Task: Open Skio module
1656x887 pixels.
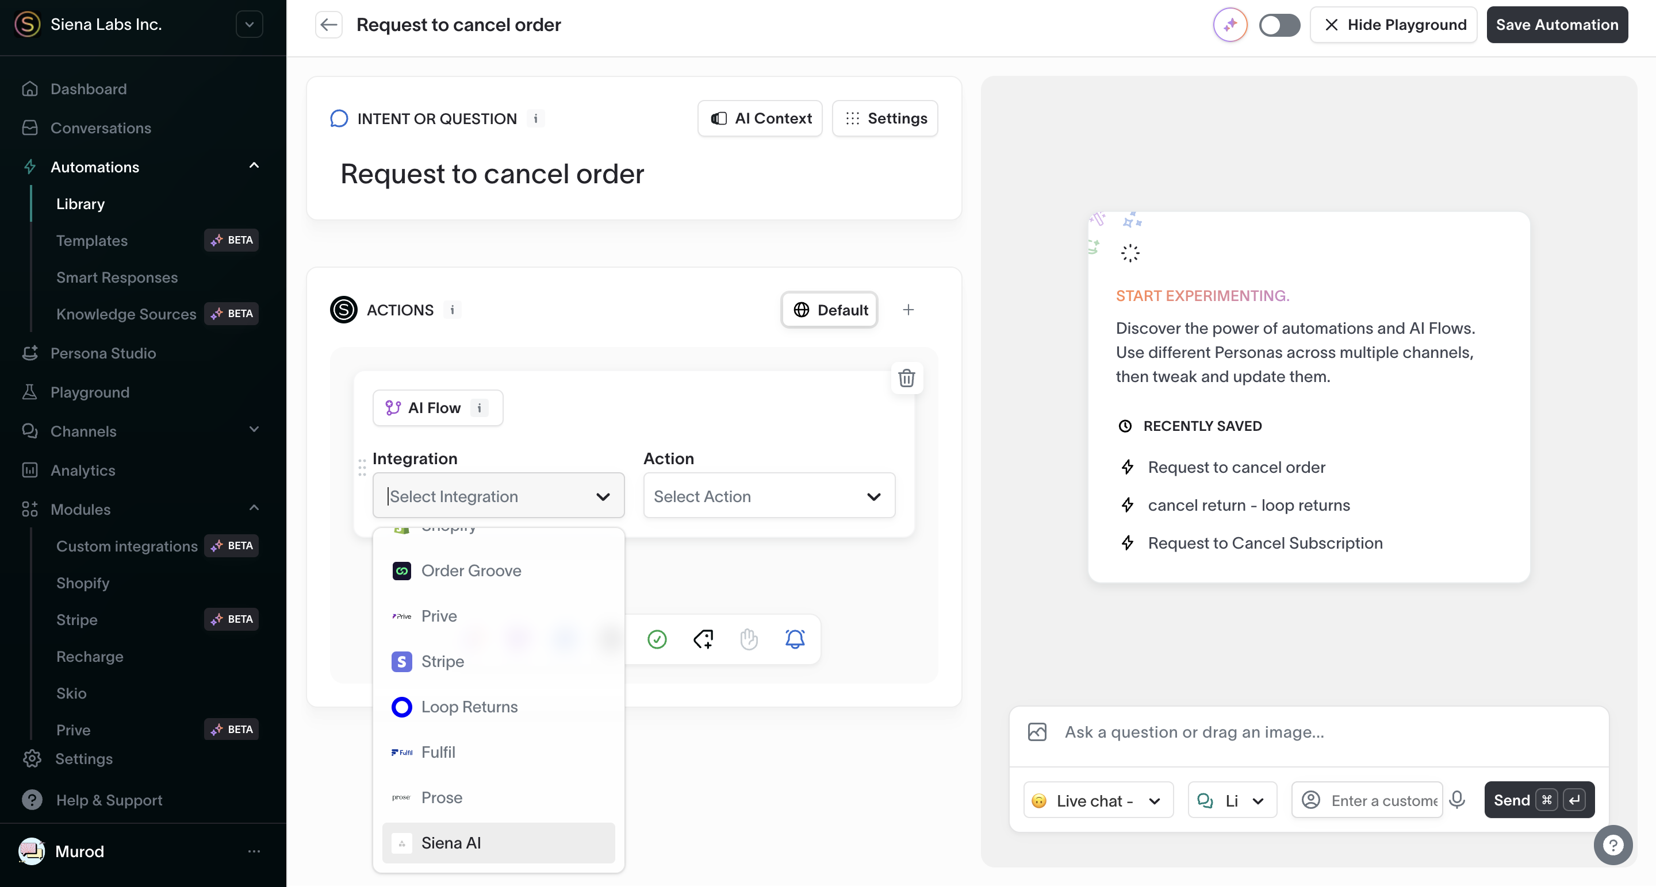Action: [x=71, y=693]
